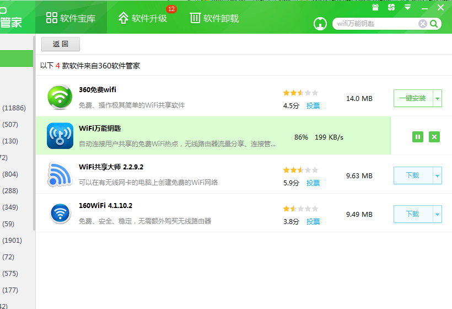452x309 pixels.
Task: Click the WiFi万能钥匙 app icon
Action: pyautogui.click(x=60, y=136)
